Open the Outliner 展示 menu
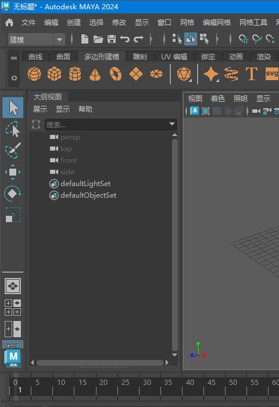The width and height of the screenshot is (279, 407). point(40,109)
